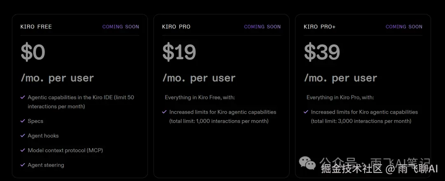Click checkmark beside Agentic capabilities in Kiro IDE
445x181 pixels.
coord(23,97)
